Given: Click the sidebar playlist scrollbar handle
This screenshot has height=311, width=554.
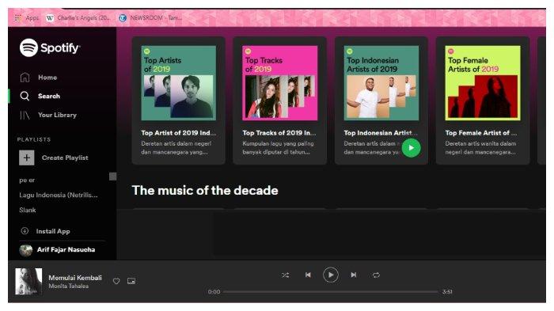Looking at the screenshot, I should tap(112, 176).
